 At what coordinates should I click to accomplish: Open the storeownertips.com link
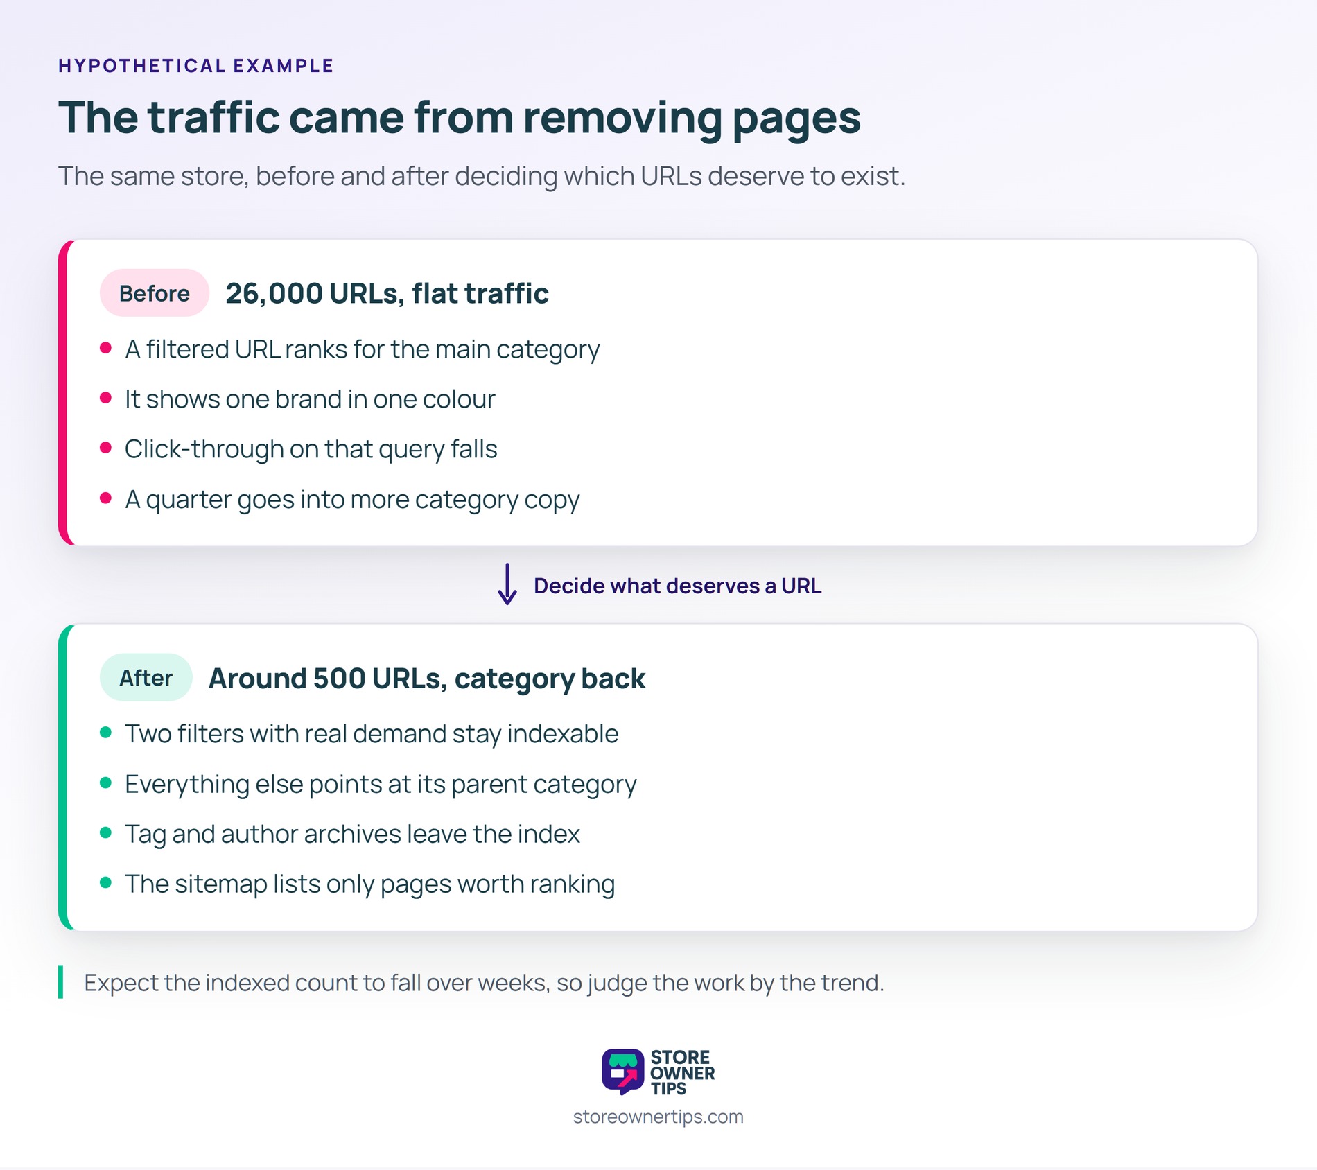(x=658, y=1117)
